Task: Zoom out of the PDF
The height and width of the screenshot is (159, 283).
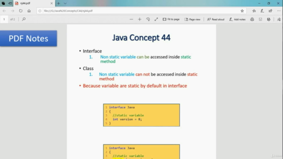Action: [131, 19]
